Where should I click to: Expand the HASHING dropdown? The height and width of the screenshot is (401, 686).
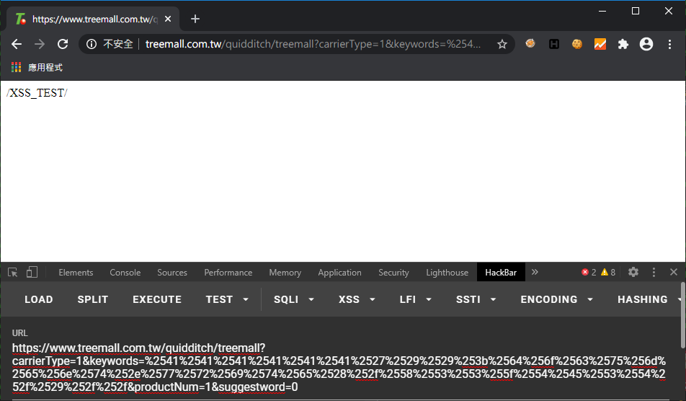tap(649, 299)
